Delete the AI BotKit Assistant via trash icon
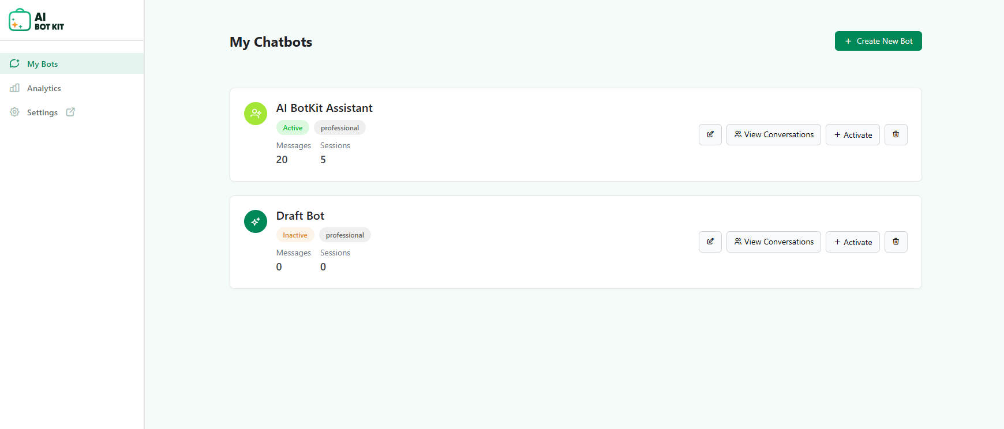The height and width of the screenshot is (429, 1004). [x=896, y=134]
